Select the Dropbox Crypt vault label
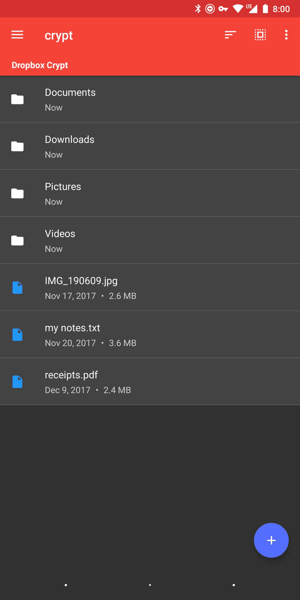 tap(39, 65)
